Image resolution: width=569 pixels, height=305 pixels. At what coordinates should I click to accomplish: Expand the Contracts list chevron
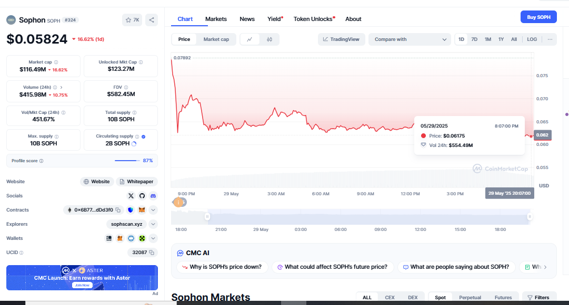[153, 210]
